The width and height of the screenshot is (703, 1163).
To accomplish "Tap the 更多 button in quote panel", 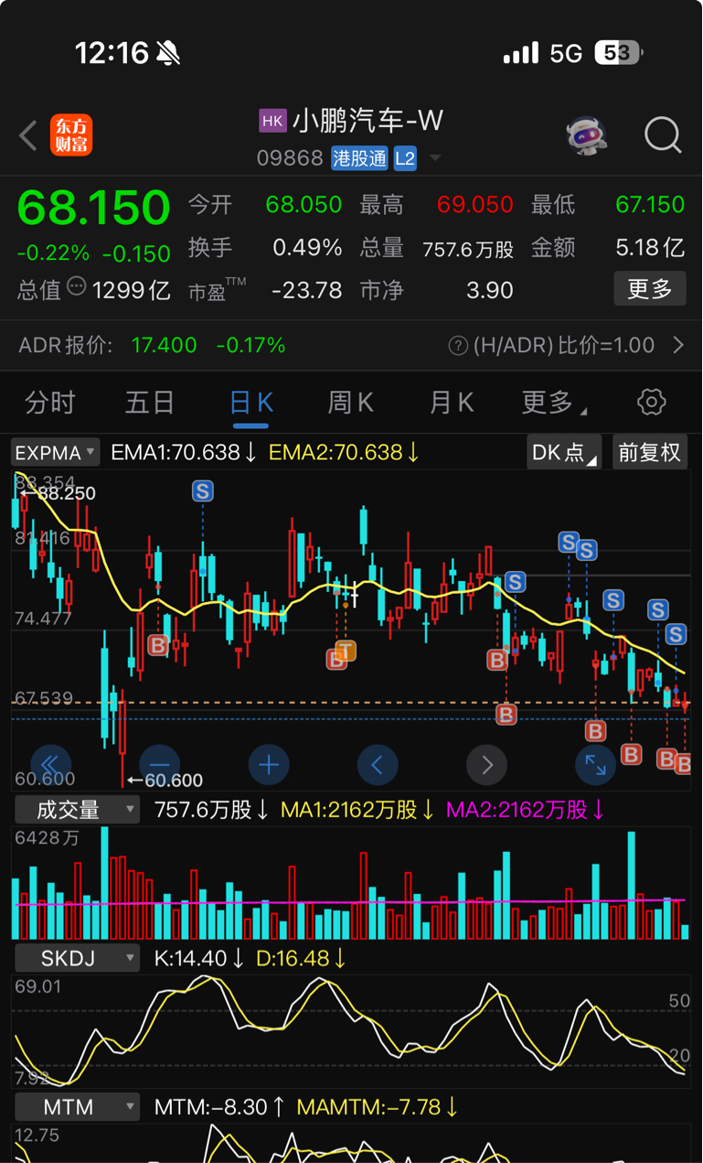I will click(x=650, y=289).
